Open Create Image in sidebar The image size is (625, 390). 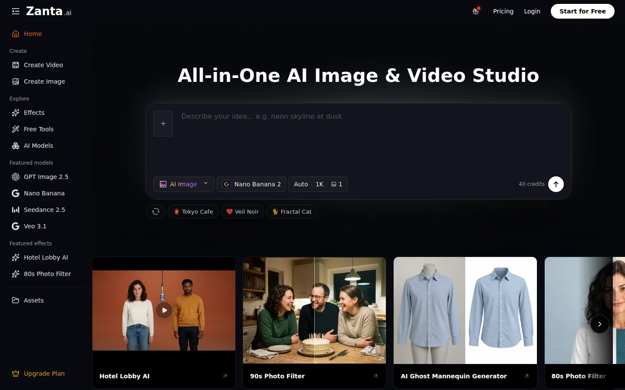46,81
